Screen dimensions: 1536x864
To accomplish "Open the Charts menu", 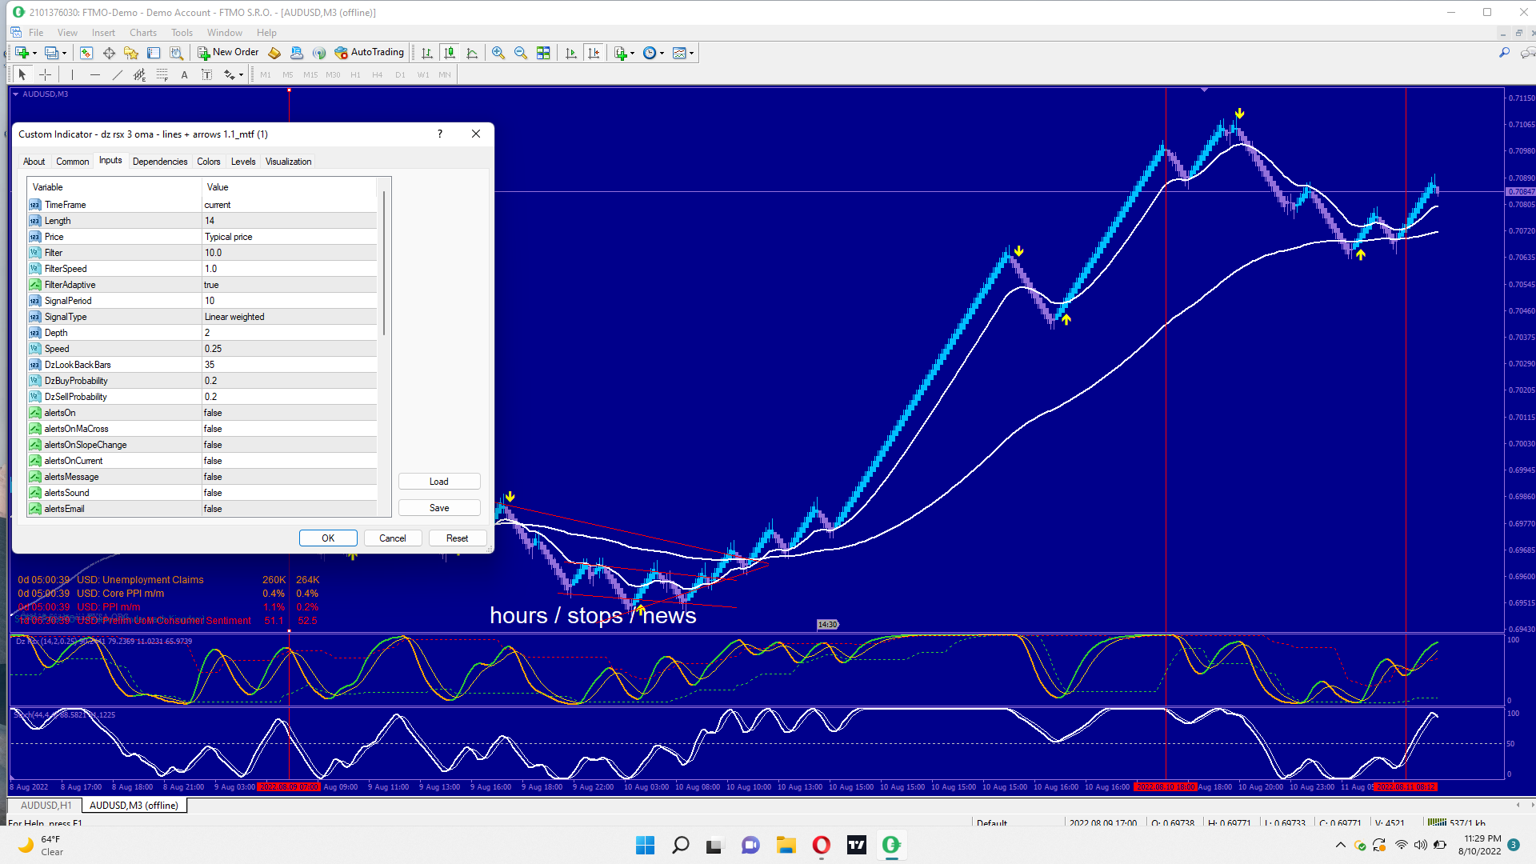I will click(x=142, y=33).
